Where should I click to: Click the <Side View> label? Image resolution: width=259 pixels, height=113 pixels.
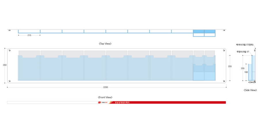coord(250,90)
